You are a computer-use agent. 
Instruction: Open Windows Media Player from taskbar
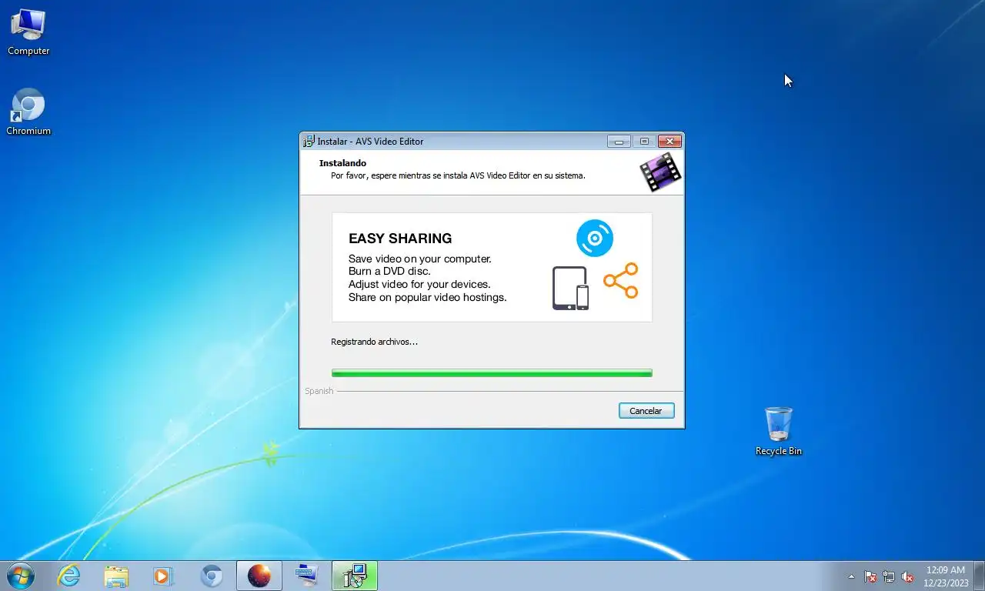tap(163, 576)
